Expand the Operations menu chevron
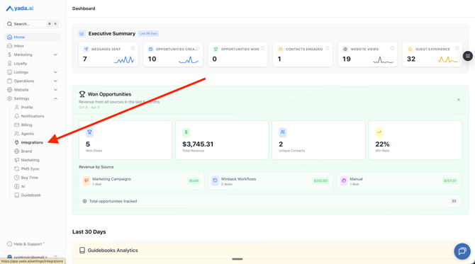The height and width of the screenshot is (264, 475). click(55, 81)
